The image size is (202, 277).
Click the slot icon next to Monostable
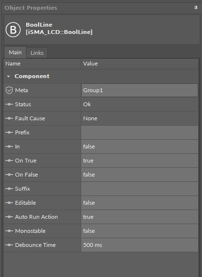[x=9, y=231]
